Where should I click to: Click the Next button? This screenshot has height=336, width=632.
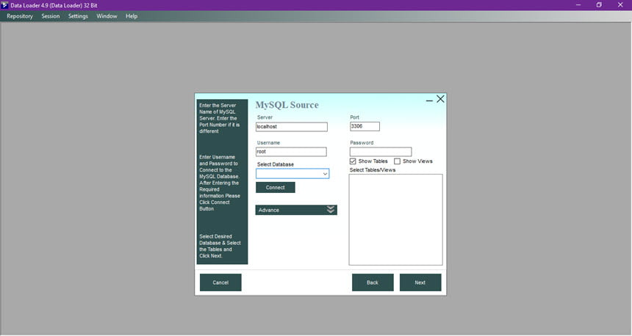[420, 282]
